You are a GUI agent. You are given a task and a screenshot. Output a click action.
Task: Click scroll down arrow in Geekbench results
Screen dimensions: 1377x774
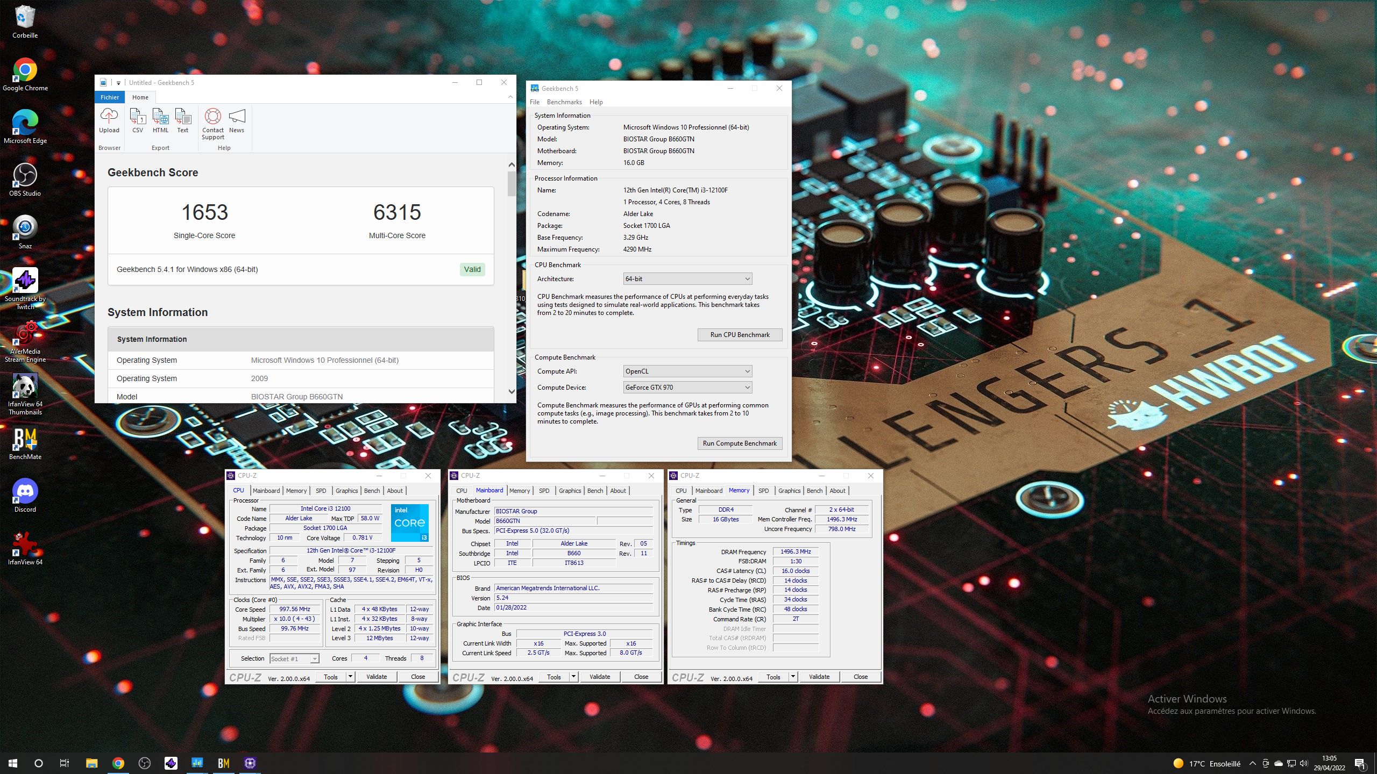(x=511, y=392)
